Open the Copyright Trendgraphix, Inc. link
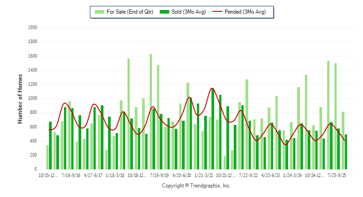Screen dimensions: 363x197 point(196,186)
